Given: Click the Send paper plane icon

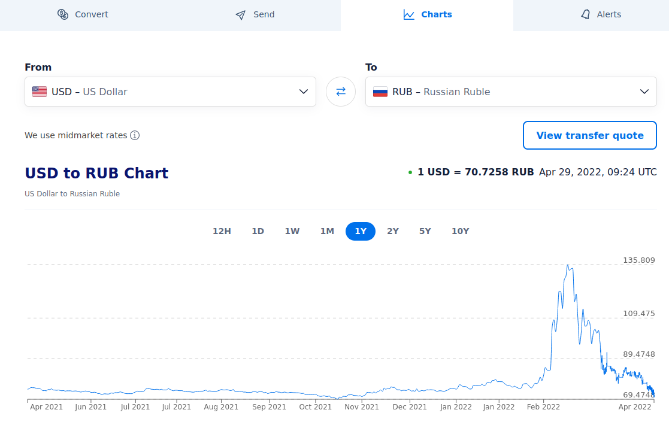Looking at the screenshot, I should [241, 15].
